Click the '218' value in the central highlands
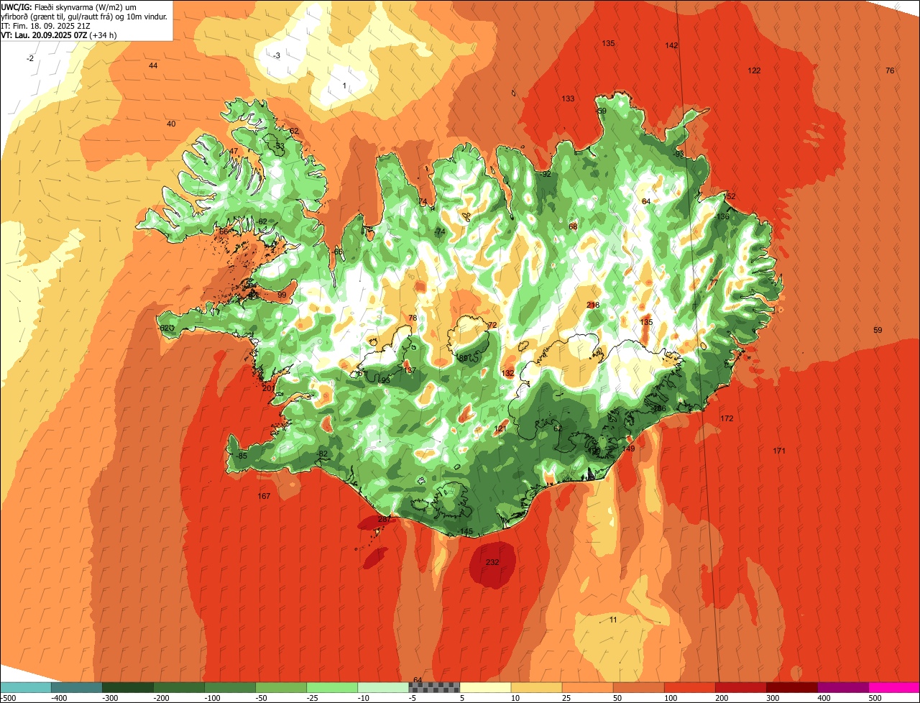920x703 pixels. click(x=593, y=305)
